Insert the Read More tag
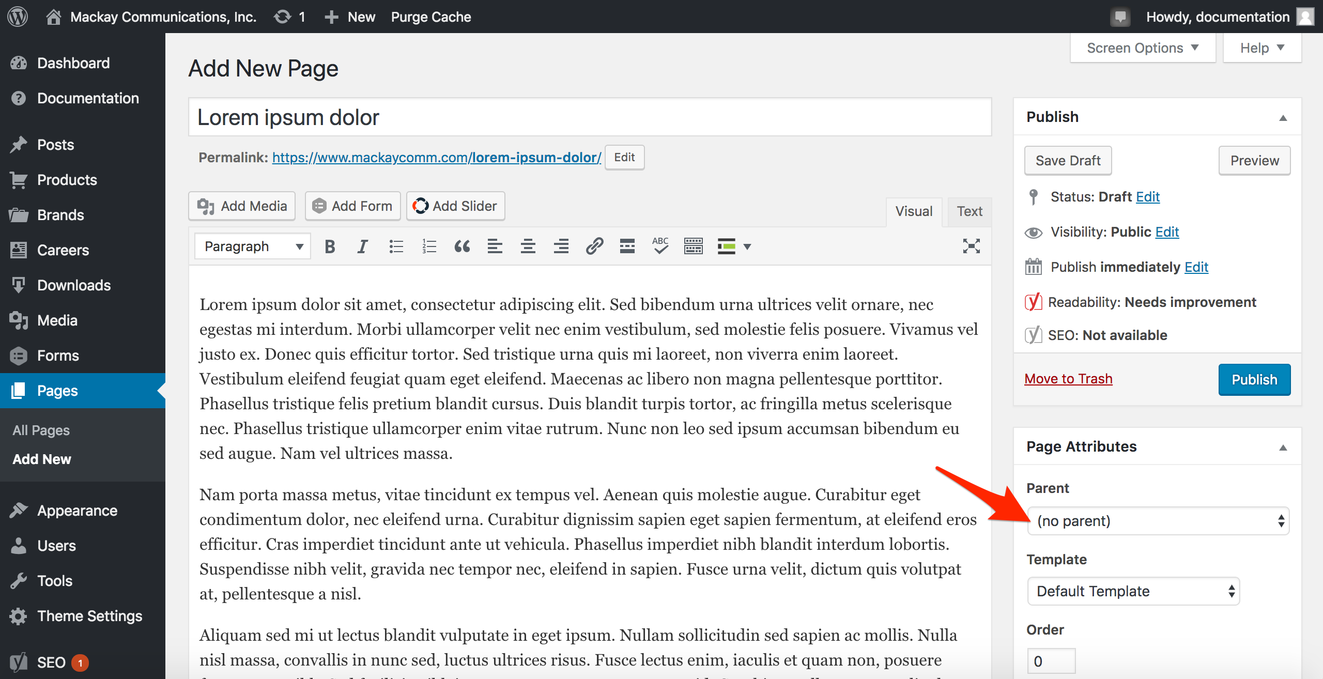The height and width of the screenshot is (679, 1323). click(x=627, y=246)
